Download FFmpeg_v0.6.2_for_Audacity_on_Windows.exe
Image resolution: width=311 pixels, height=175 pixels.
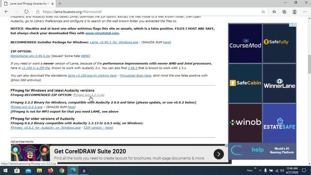point(45,128)
